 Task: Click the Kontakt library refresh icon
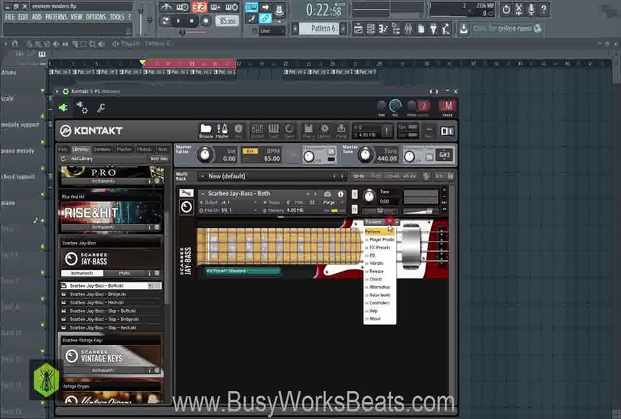[x=64, y=158]
